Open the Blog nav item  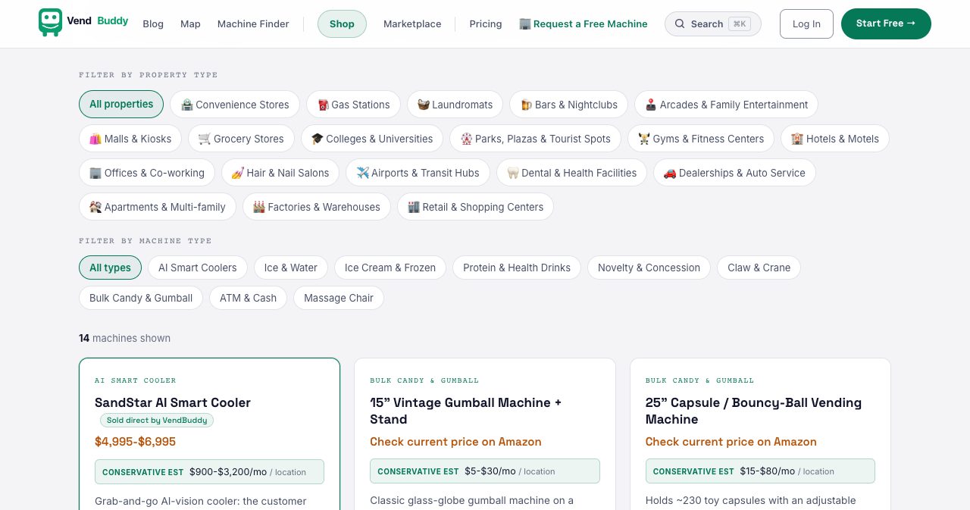(153, 24)
